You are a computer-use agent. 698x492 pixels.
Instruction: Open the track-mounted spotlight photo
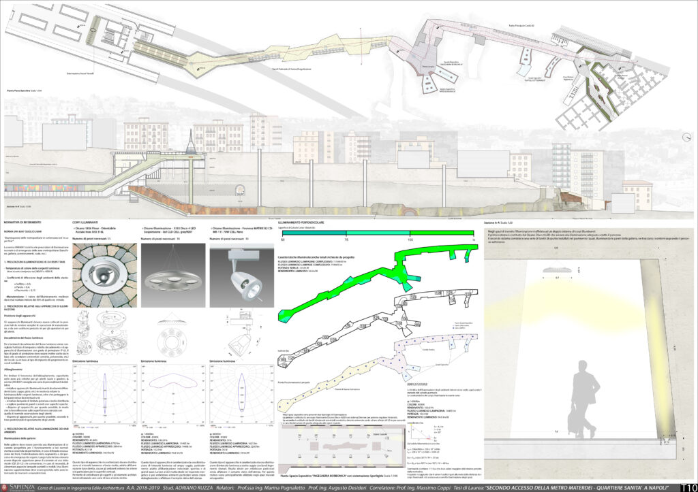coord(242,276)
